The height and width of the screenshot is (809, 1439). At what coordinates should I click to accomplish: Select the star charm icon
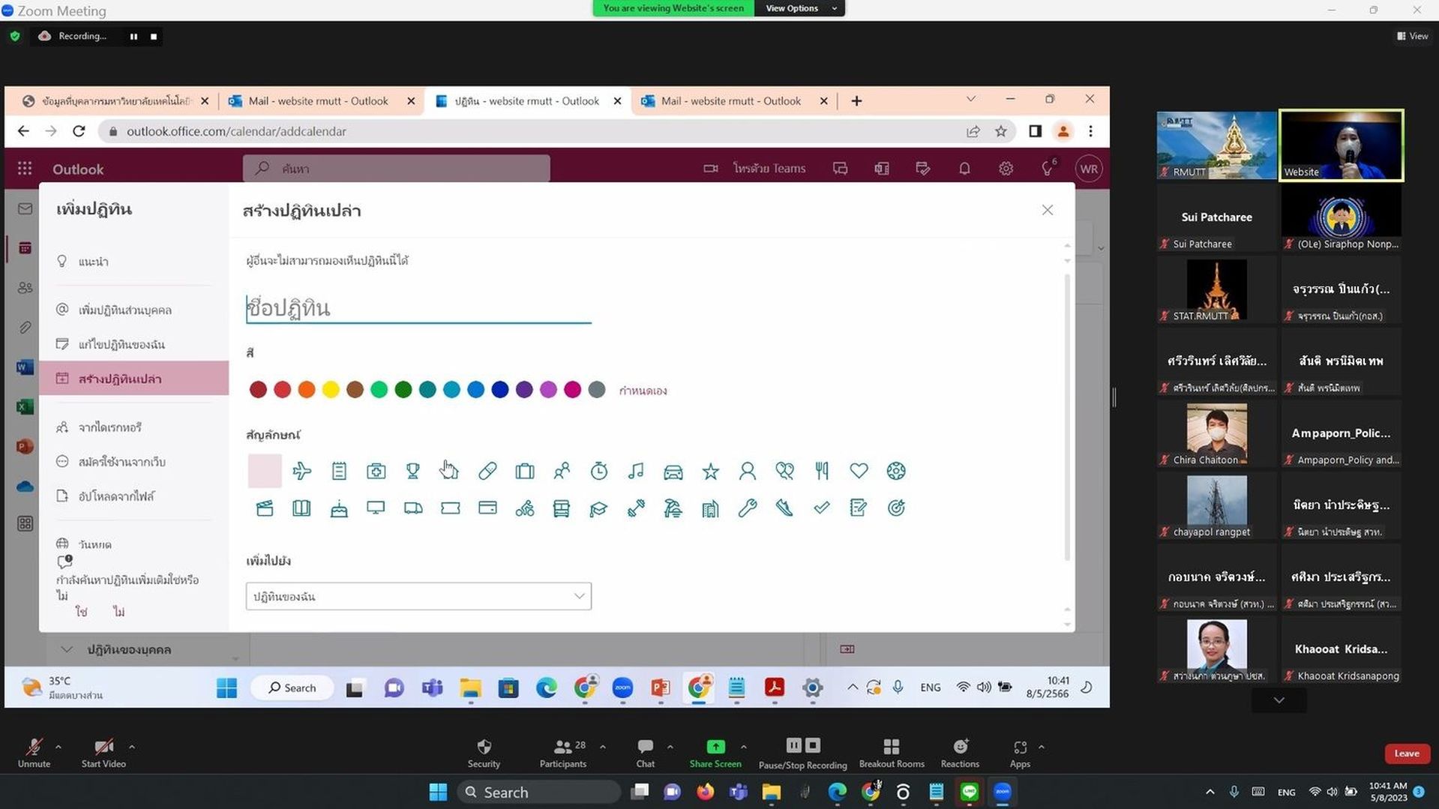tap(710, 471)
